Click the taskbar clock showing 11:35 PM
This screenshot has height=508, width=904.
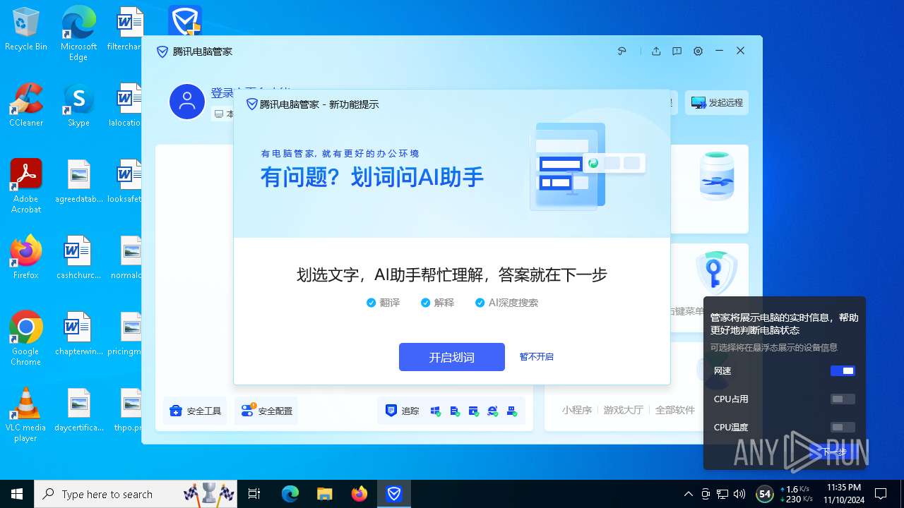point(843,494)
